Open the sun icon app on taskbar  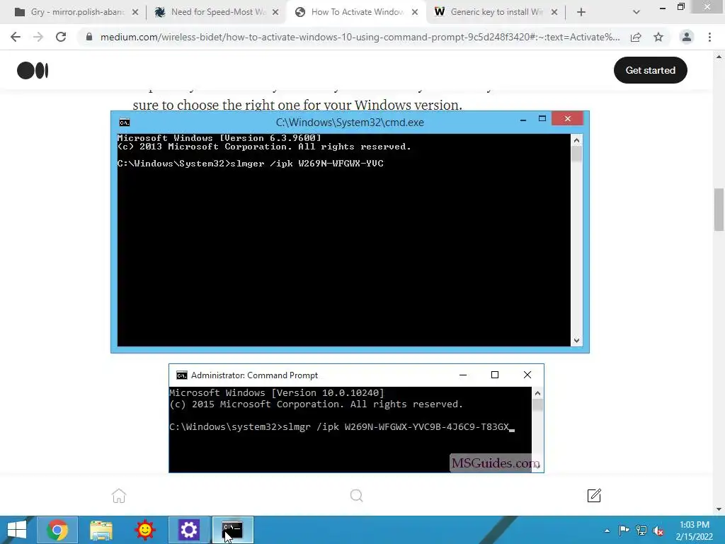click(144, 530)
